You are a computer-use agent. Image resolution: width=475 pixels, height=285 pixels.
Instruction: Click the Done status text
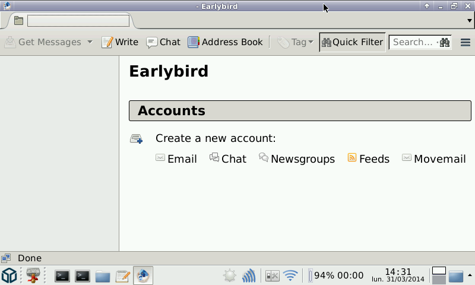30,258
